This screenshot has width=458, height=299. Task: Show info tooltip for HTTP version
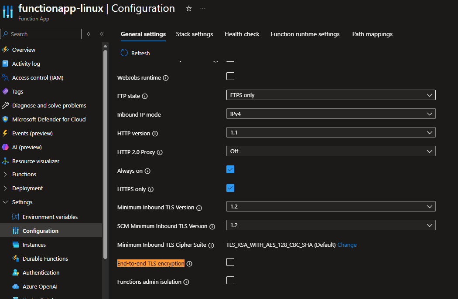tap(155, 134)
